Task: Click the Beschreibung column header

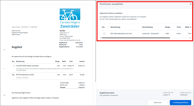Action: [x=147, y=27]
